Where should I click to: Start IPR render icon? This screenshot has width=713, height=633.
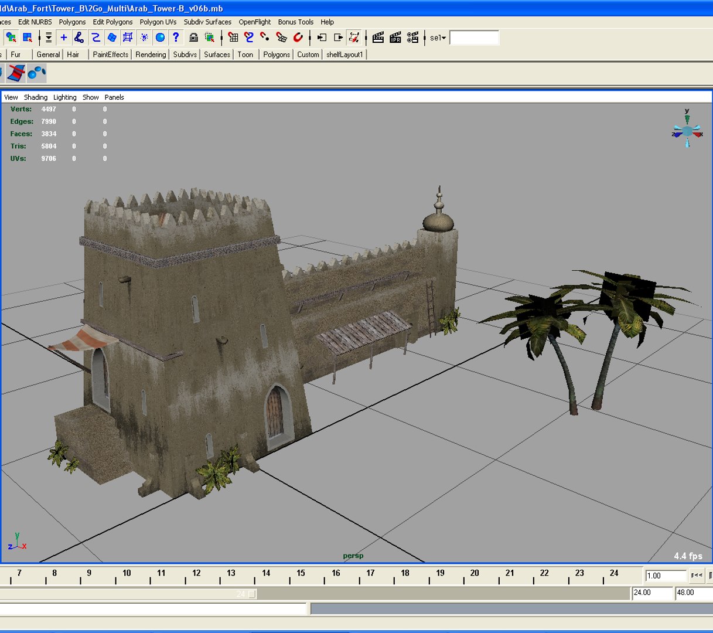[395, 38]
